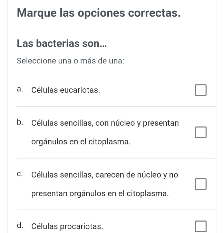The height and width of the screenshot is (233, 223).
Task: Click the question text "Las bacterias son..."
Action: [62, 43]
